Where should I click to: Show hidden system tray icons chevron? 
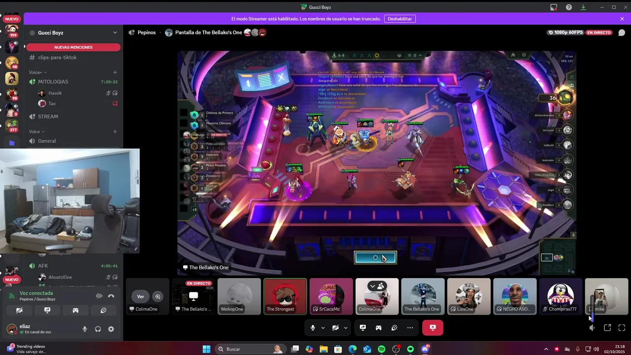click(x=546, y=349)
